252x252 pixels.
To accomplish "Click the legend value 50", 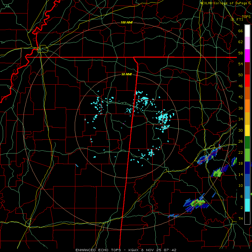I will pos(241,75).
